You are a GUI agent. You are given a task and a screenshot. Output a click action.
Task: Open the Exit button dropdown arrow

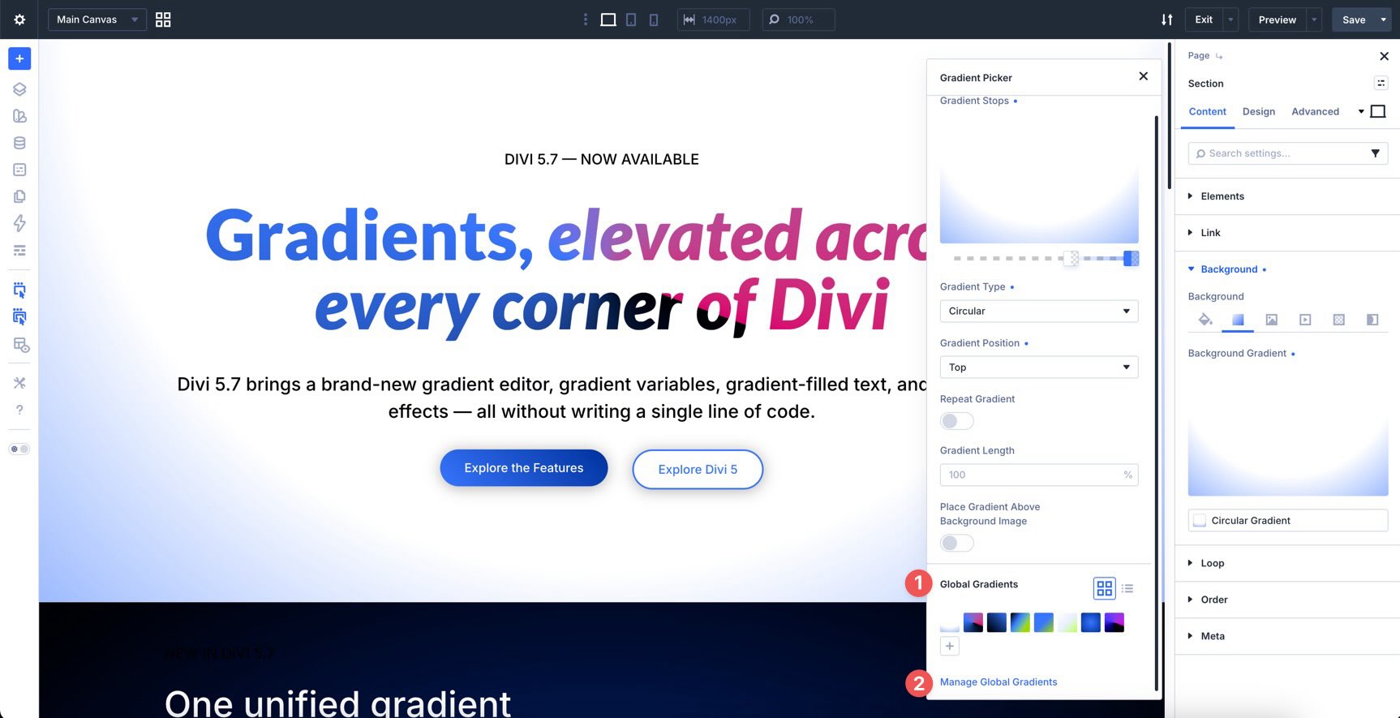1230,19
